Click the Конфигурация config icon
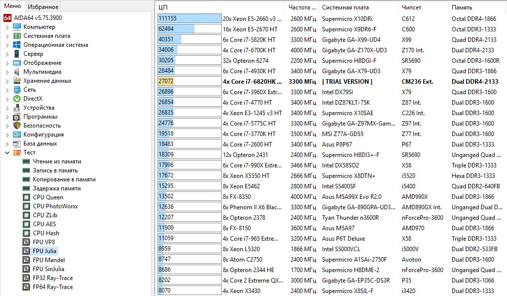 click(17, 135)
